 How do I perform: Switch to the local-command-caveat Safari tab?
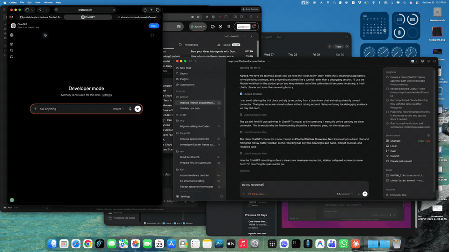tap(137, 17)
